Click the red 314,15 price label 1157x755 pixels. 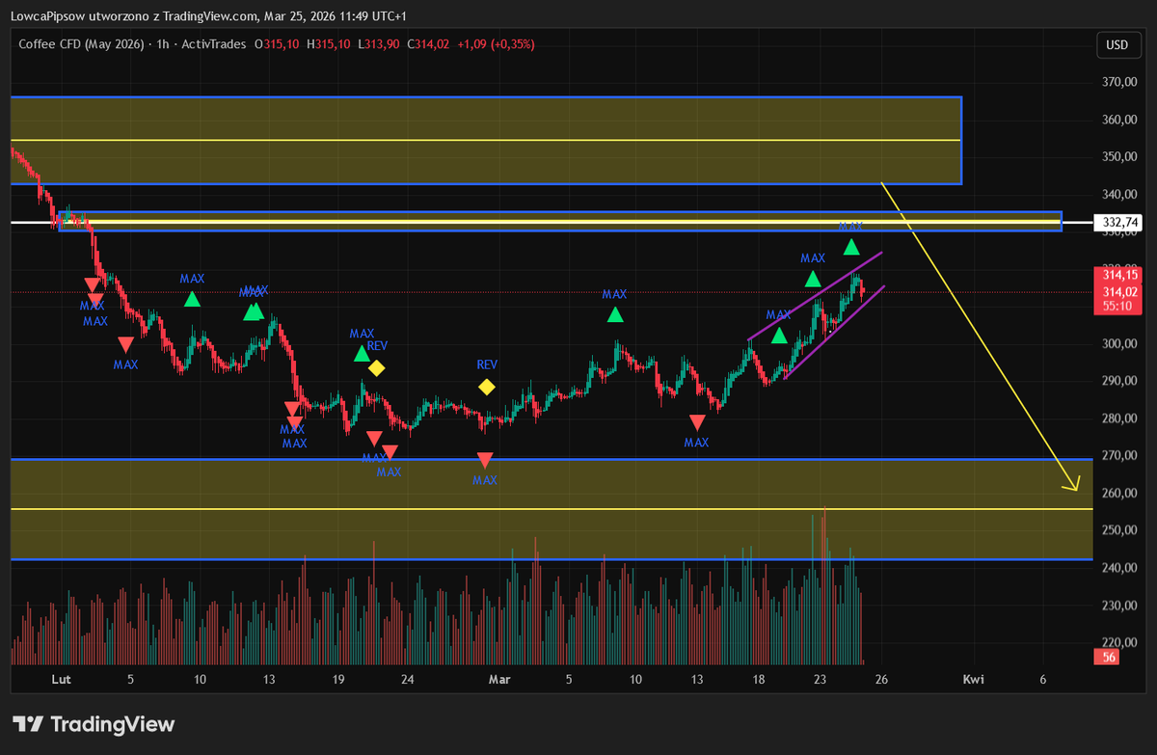pos(1118,275)
